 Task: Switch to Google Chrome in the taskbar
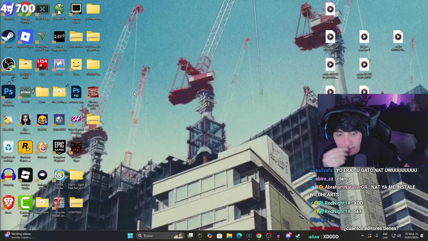259,236
